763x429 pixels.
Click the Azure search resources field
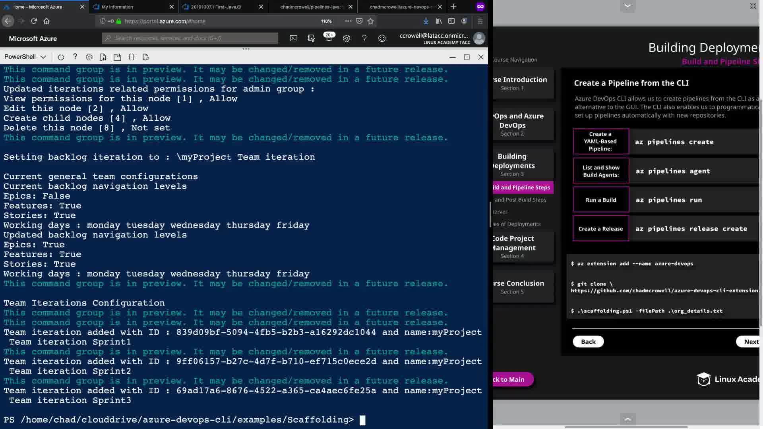[x=191, y=38]
